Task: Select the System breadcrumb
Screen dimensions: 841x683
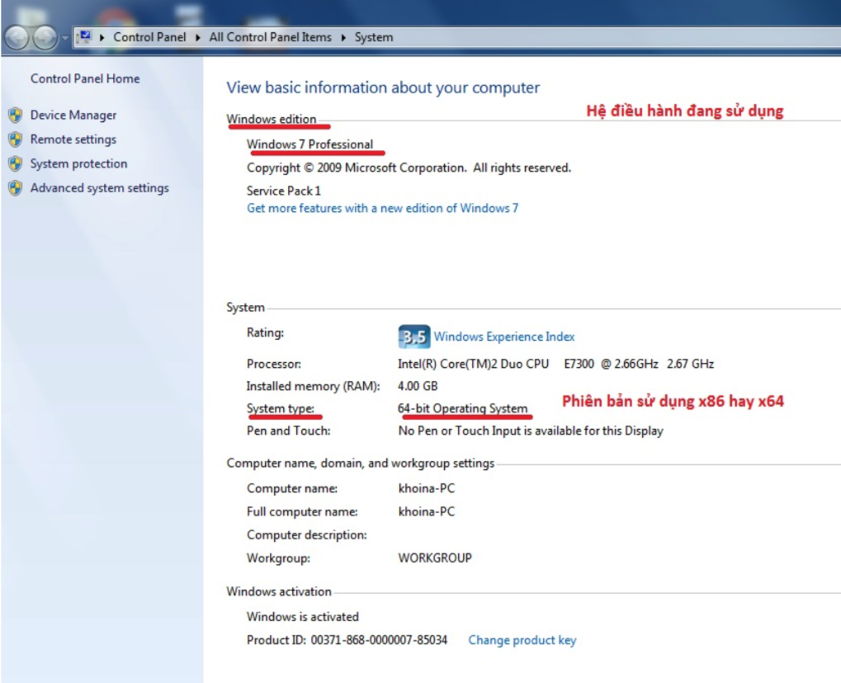Action: tap(374, 37)
